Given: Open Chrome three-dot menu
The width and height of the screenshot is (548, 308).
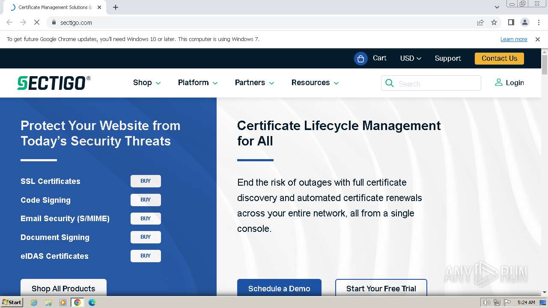Looking at the screenshot, I should [x=538, y=22].
